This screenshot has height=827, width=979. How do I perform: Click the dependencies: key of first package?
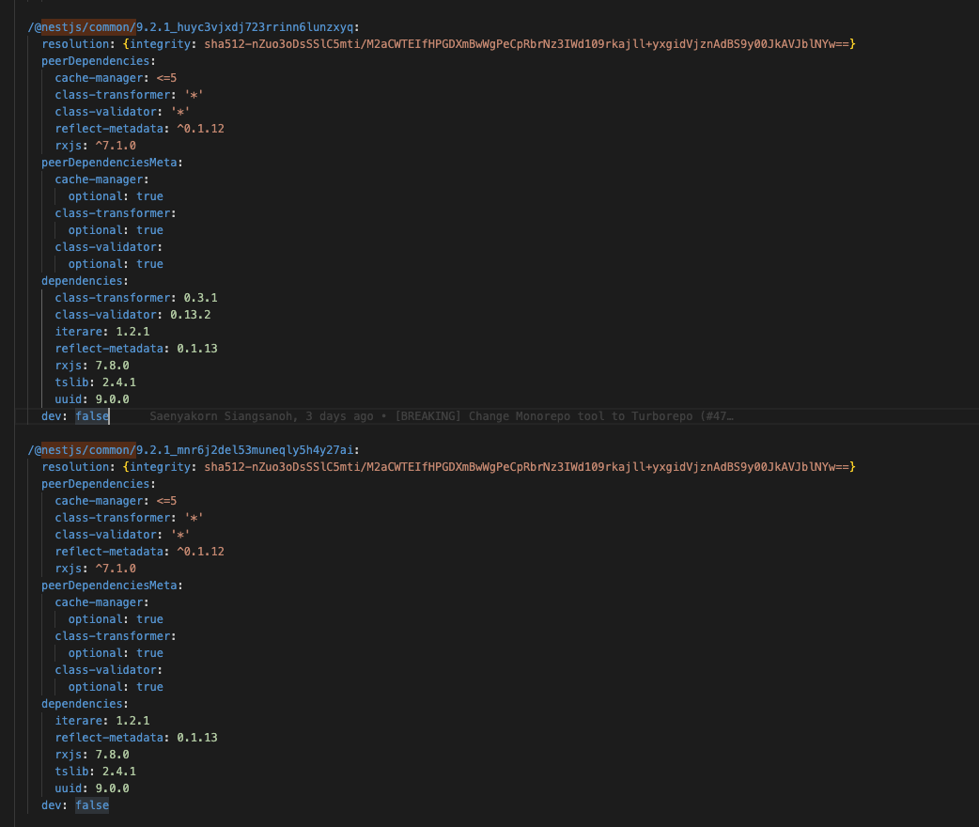[84, 280]
